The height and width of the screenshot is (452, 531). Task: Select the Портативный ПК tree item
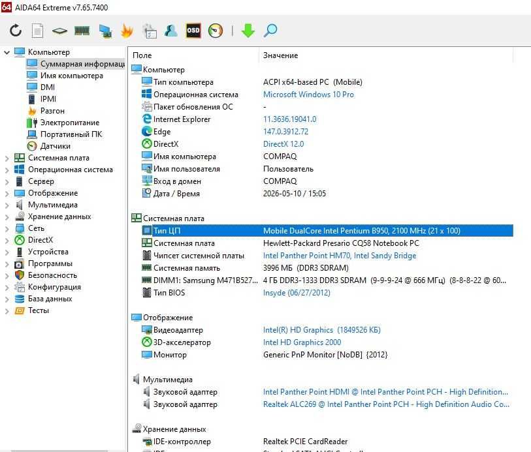coord(71,134)
